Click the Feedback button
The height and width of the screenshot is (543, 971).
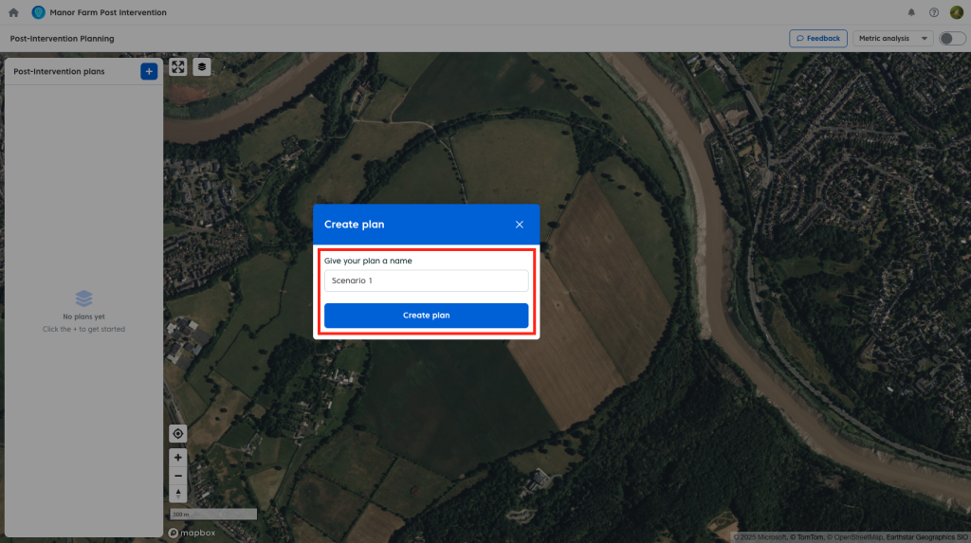(x=818, y=39)
